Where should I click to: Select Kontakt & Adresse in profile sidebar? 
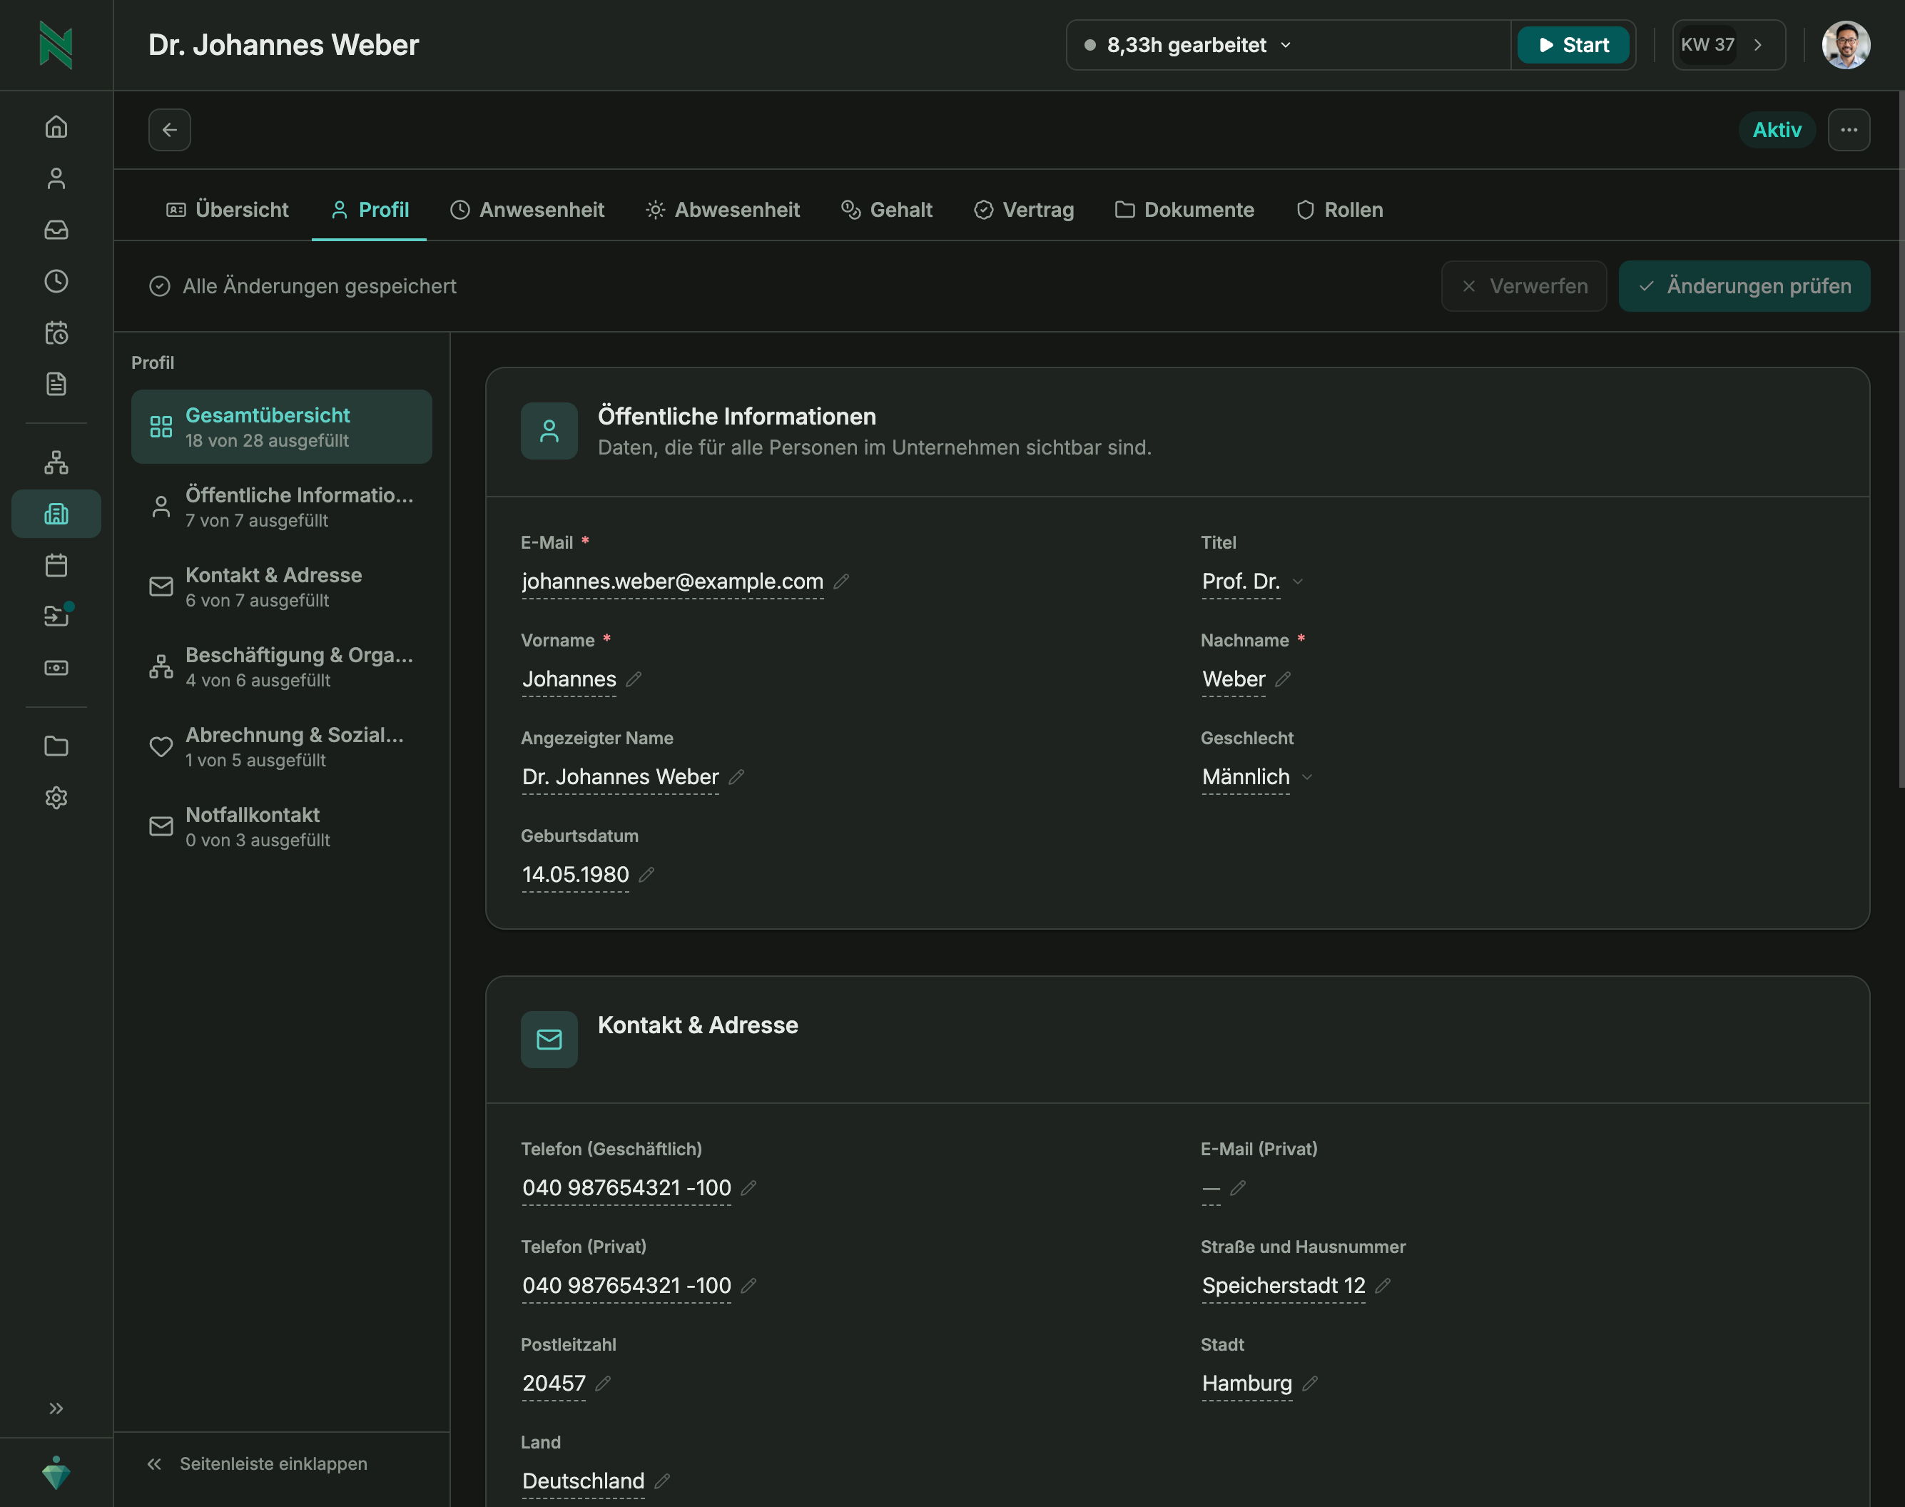pos(282,587)
